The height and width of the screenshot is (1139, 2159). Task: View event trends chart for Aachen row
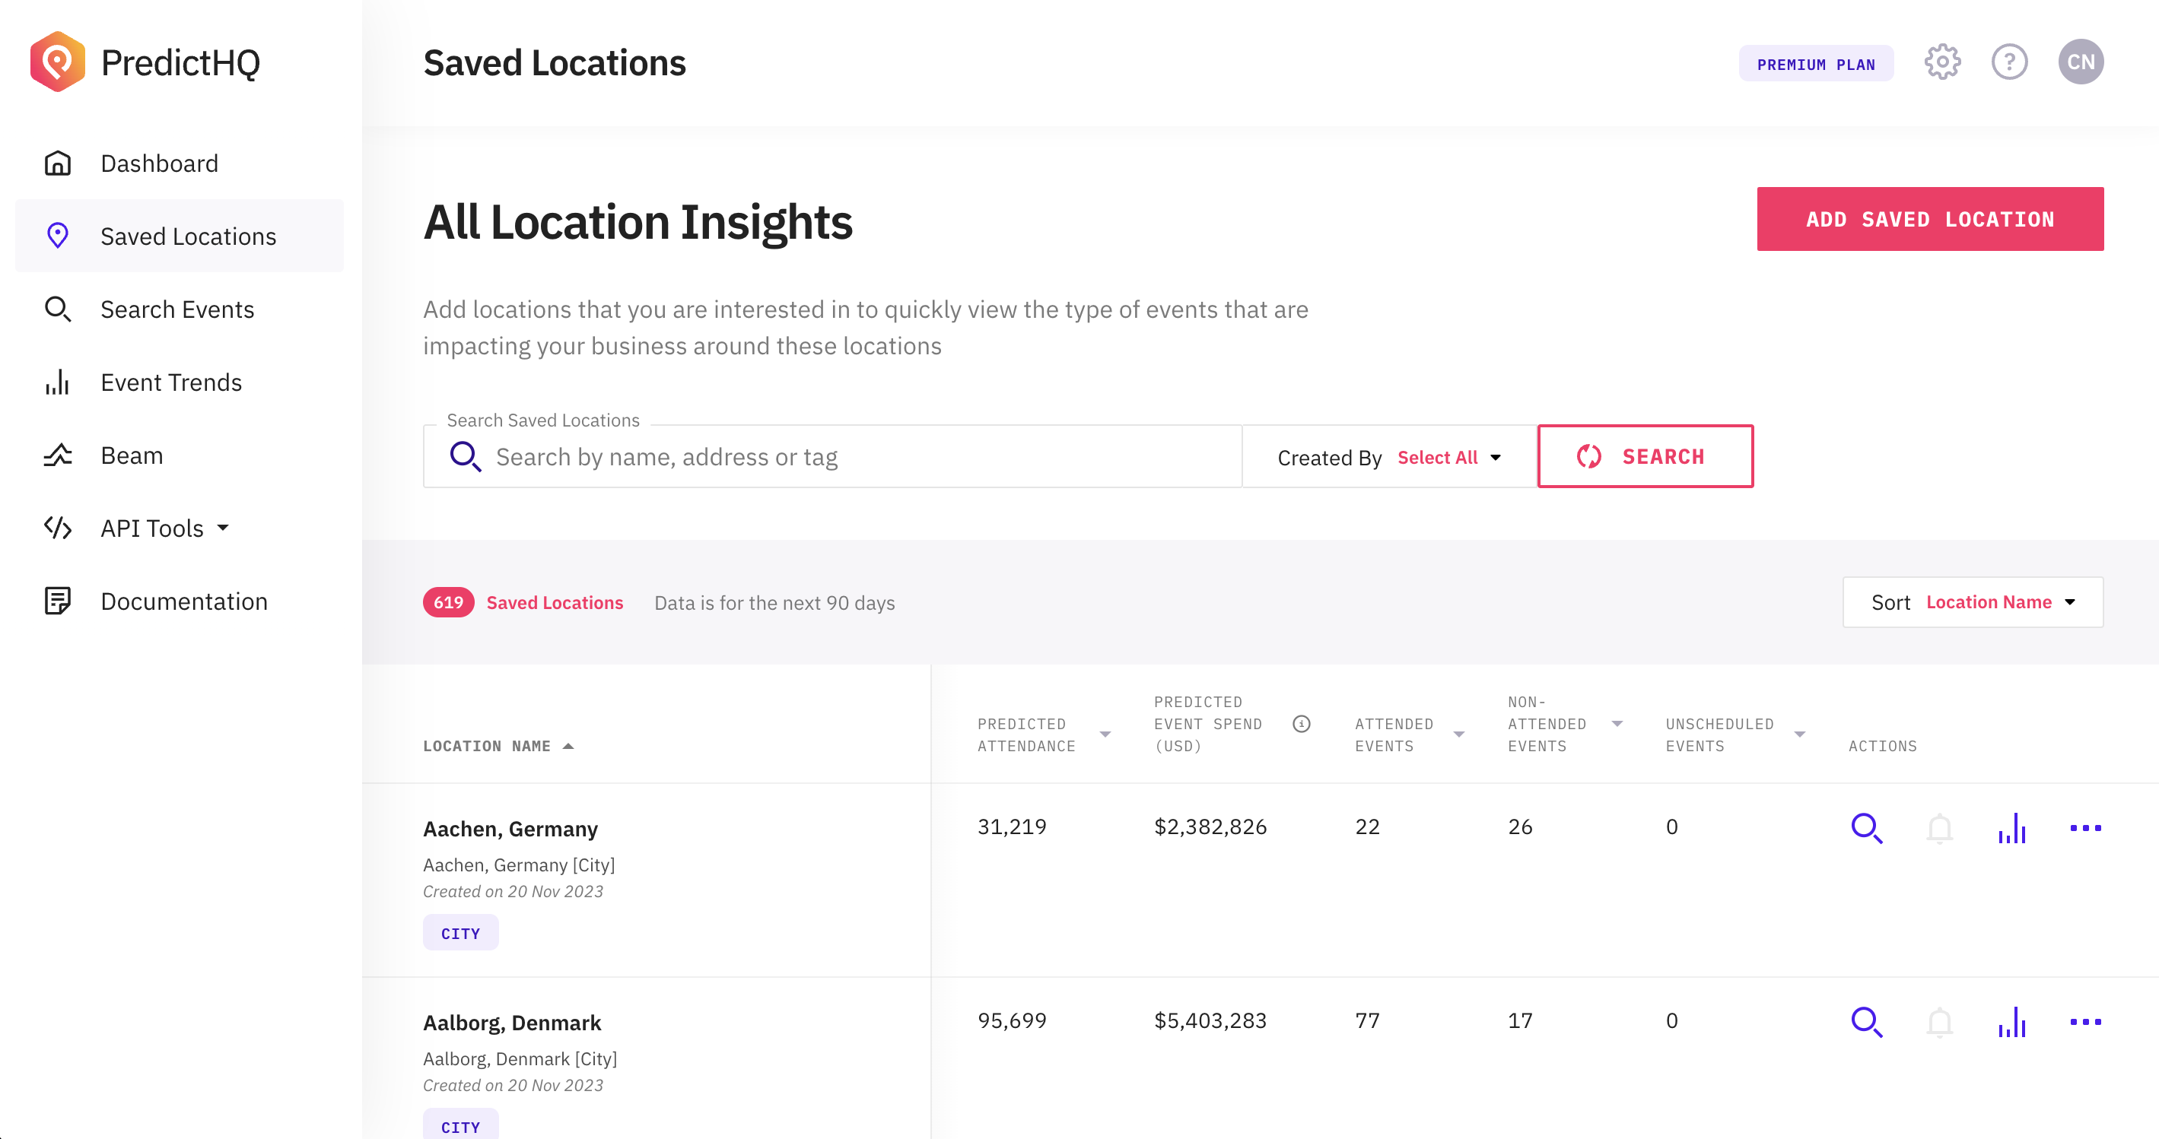click(2011, 827)
